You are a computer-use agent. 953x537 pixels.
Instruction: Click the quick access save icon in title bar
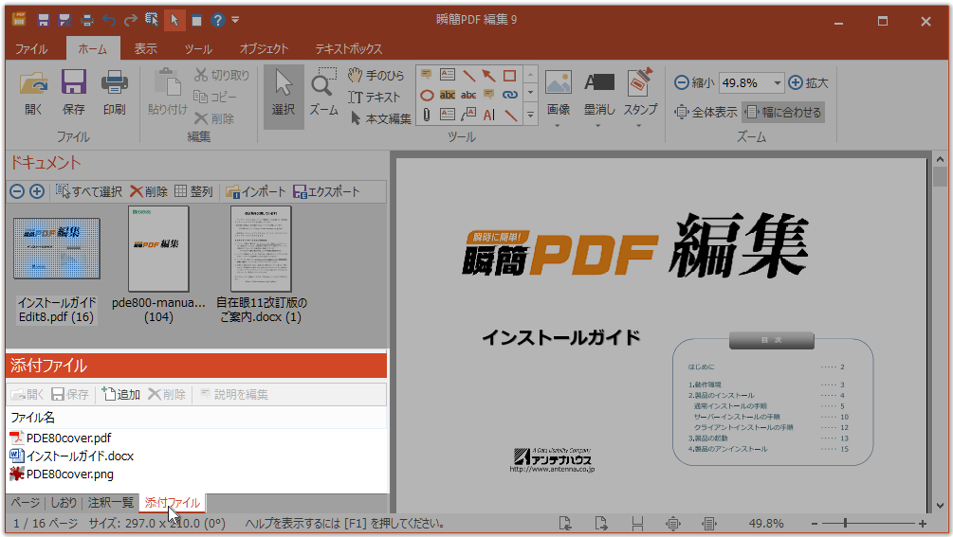(x=44, y=20)
